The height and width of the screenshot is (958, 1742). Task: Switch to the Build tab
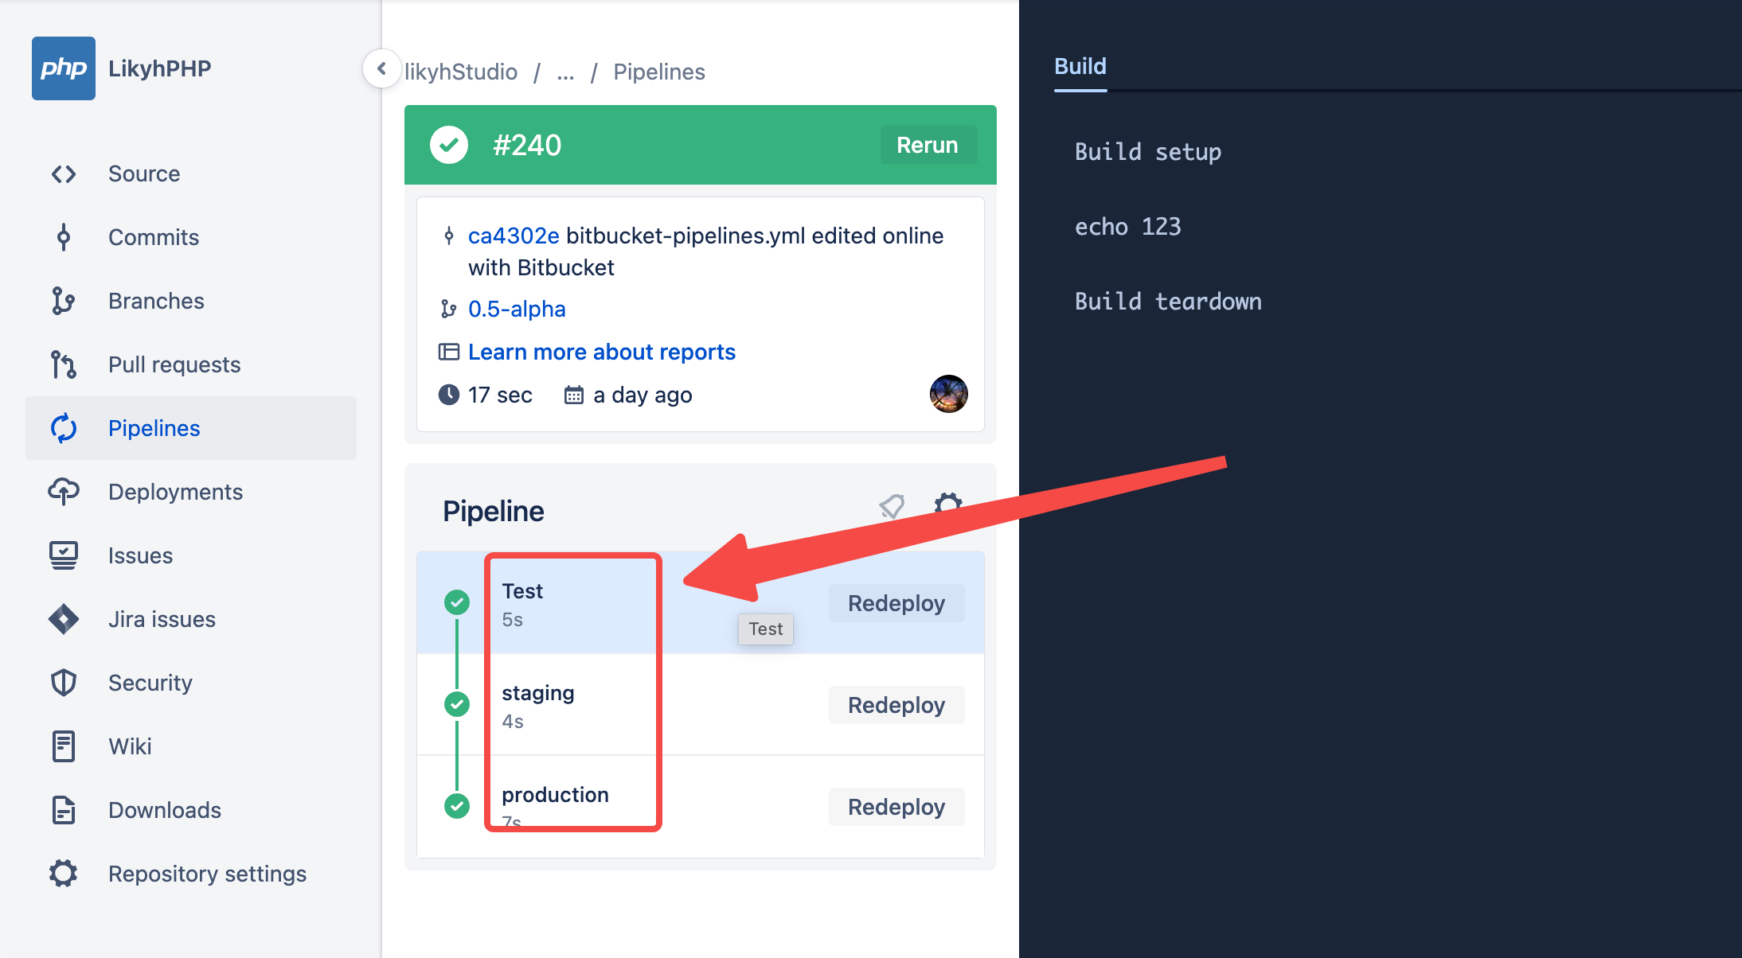point(1080,66)
